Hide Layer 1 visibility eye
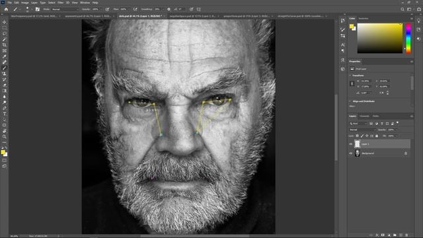The width and height of the screenshot is (423, 238). pos(351,144)
